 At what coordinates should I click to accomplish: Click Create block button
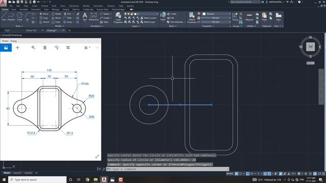(172, 14)
